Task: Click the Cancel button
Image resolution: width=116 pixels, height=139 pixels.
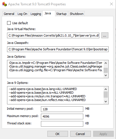Action: 80,134
